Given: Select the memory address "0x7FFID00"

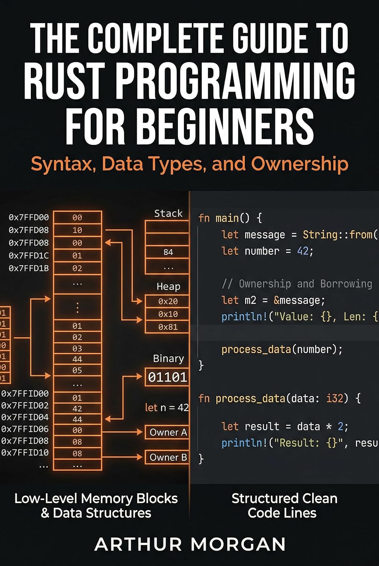Looking at the screenshot, I should point(25,394).
